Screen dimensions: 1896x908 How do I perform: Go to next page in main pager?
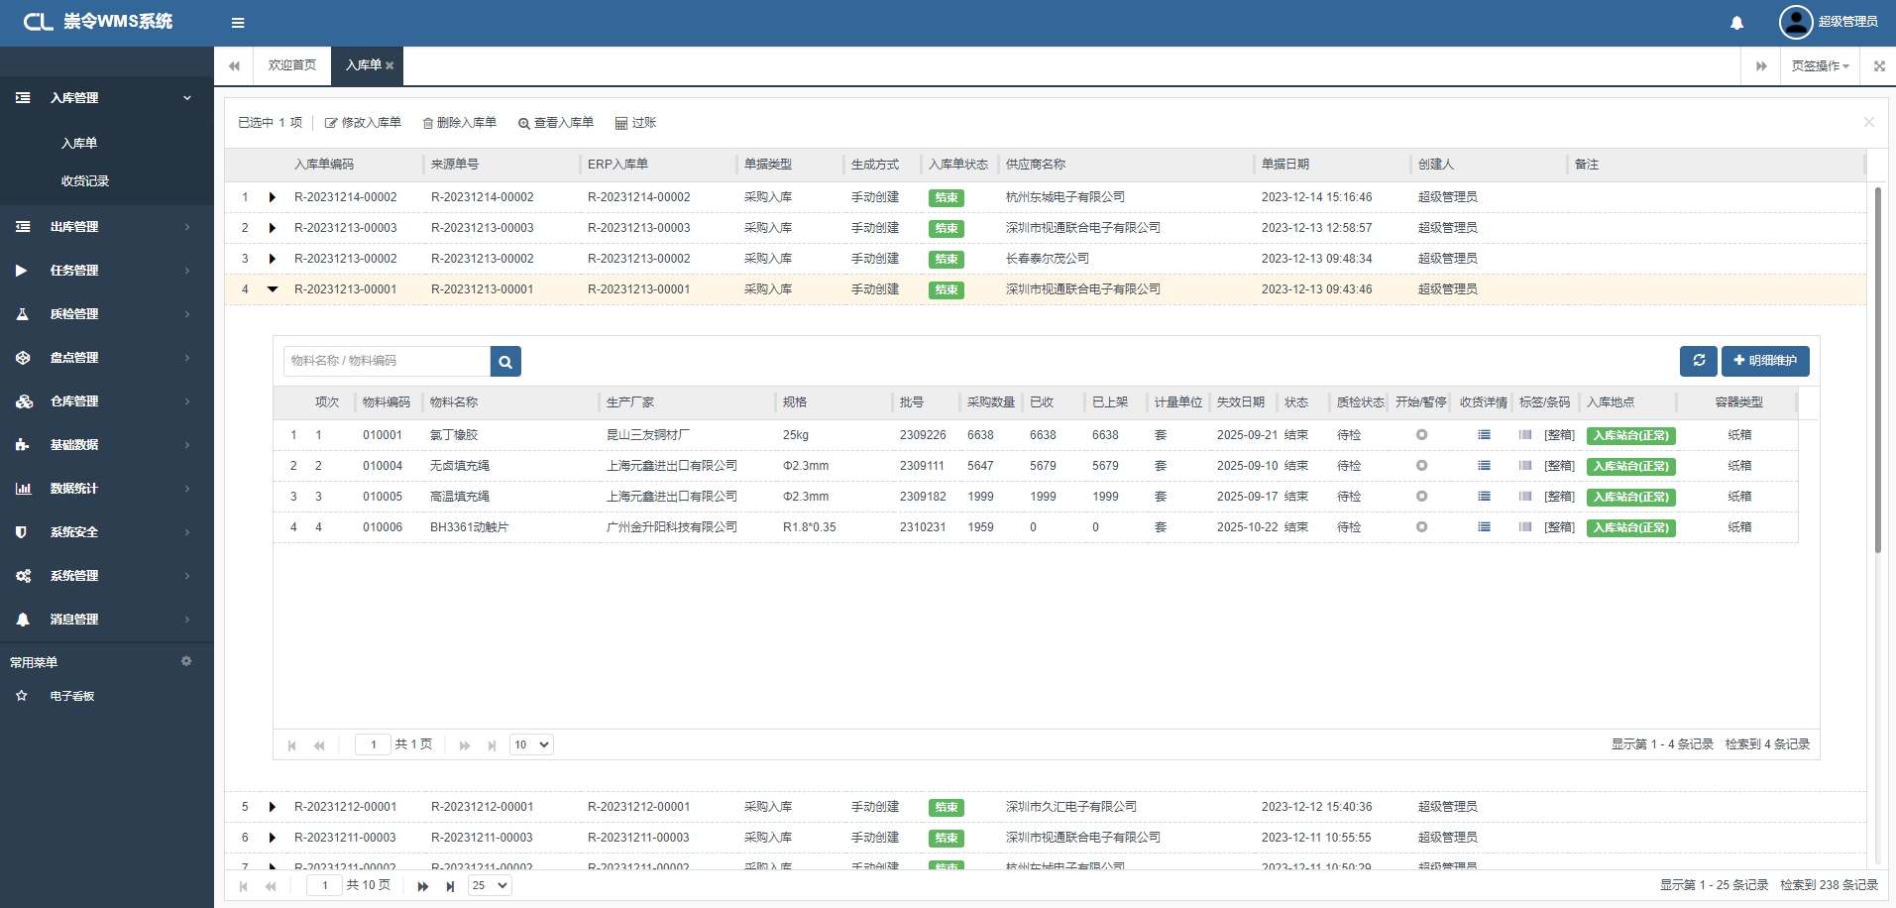(x=423, y=886)
